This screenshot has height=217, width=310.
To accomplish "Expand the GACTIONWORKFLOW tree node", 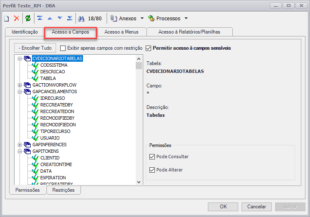I will (x=20, y=85).
